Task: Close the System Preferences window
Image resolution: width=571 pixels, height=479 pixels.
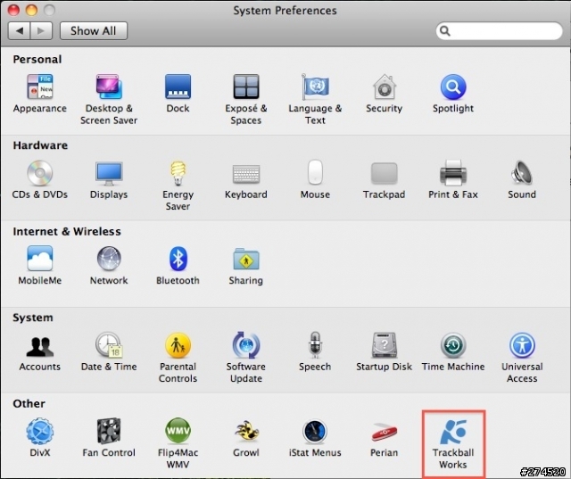Action: [13, 10]
